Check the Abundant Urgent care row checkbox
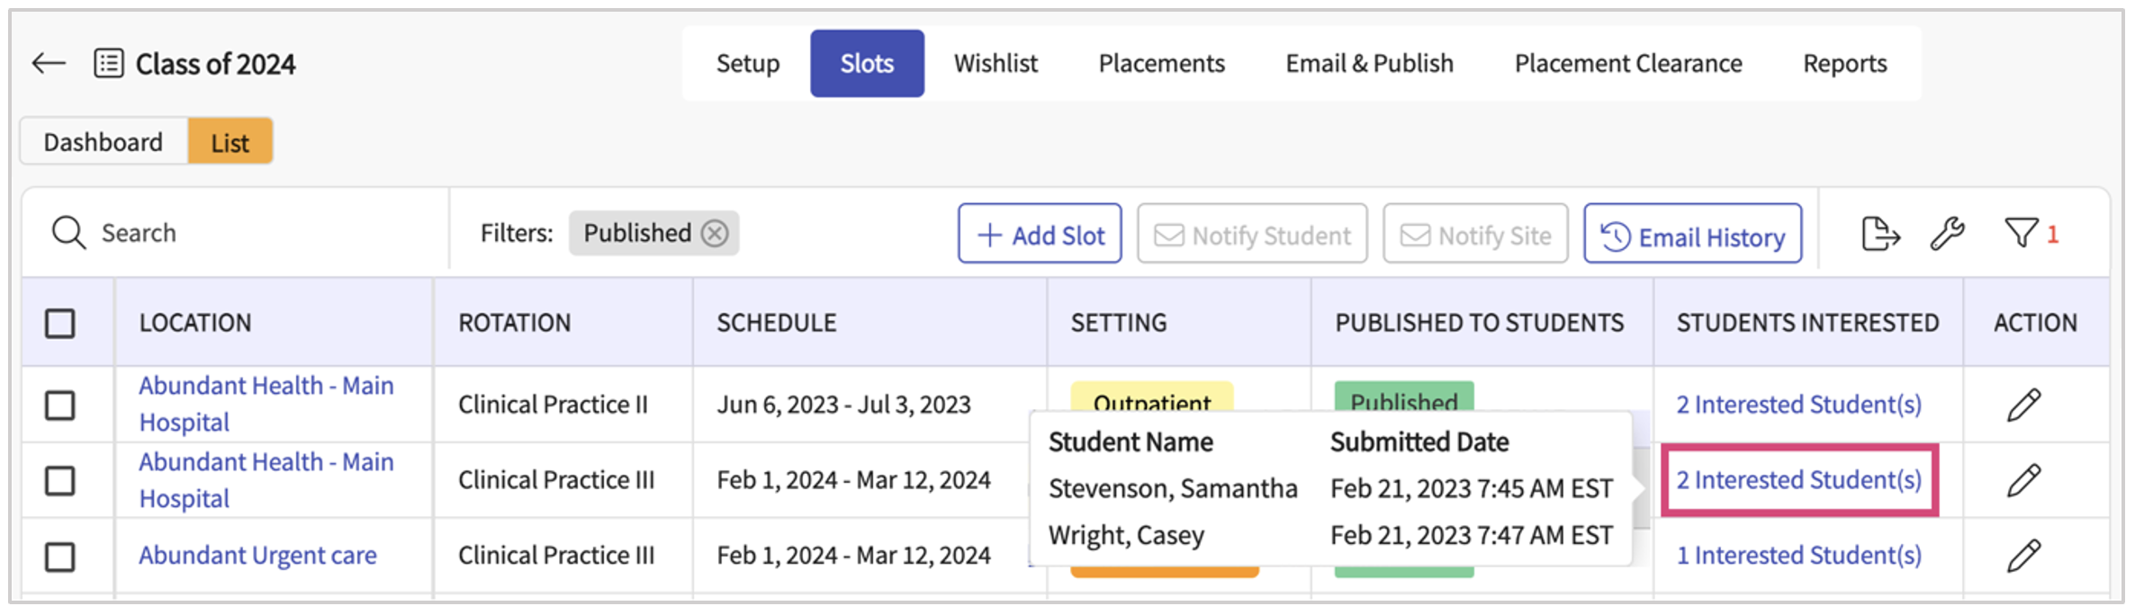Image resolution: width=2135 pixels, height=615 pixels. point(60,557)
